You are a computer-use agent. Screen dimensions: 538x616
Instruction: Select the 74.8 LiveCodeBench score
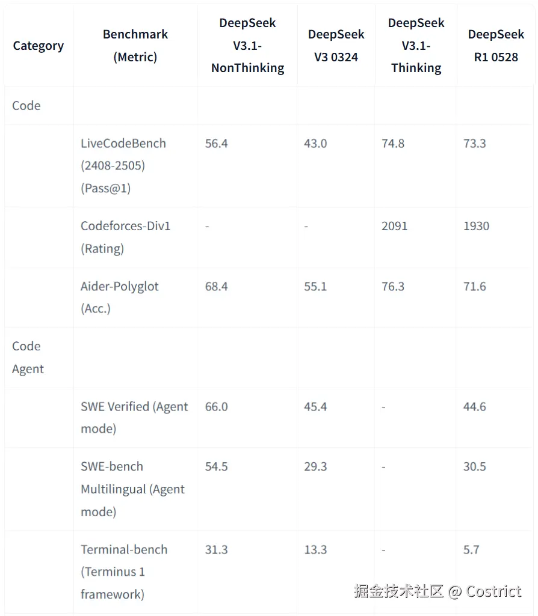[x=393, y=143]
